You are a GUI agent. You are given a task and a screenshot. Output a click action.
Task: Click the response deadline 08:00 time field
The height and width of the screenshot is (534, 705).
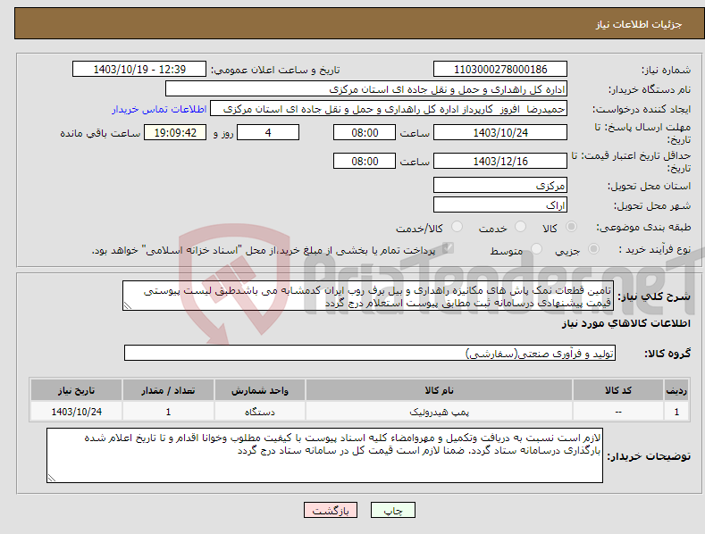[x=365, y=132]
